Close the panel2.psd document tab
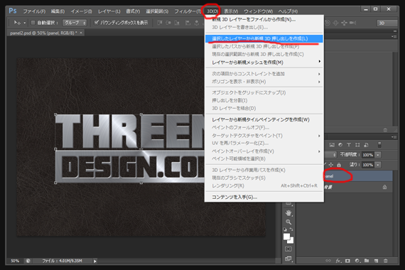The width and height of the screenshot is (405, 270). click(x=81, y=33)
